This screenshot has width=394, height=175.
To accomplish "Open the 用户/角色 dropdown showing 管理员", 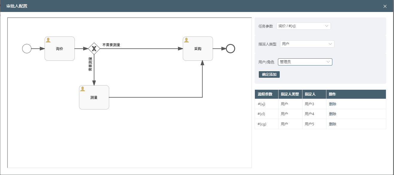I will [x=305, y=62].
